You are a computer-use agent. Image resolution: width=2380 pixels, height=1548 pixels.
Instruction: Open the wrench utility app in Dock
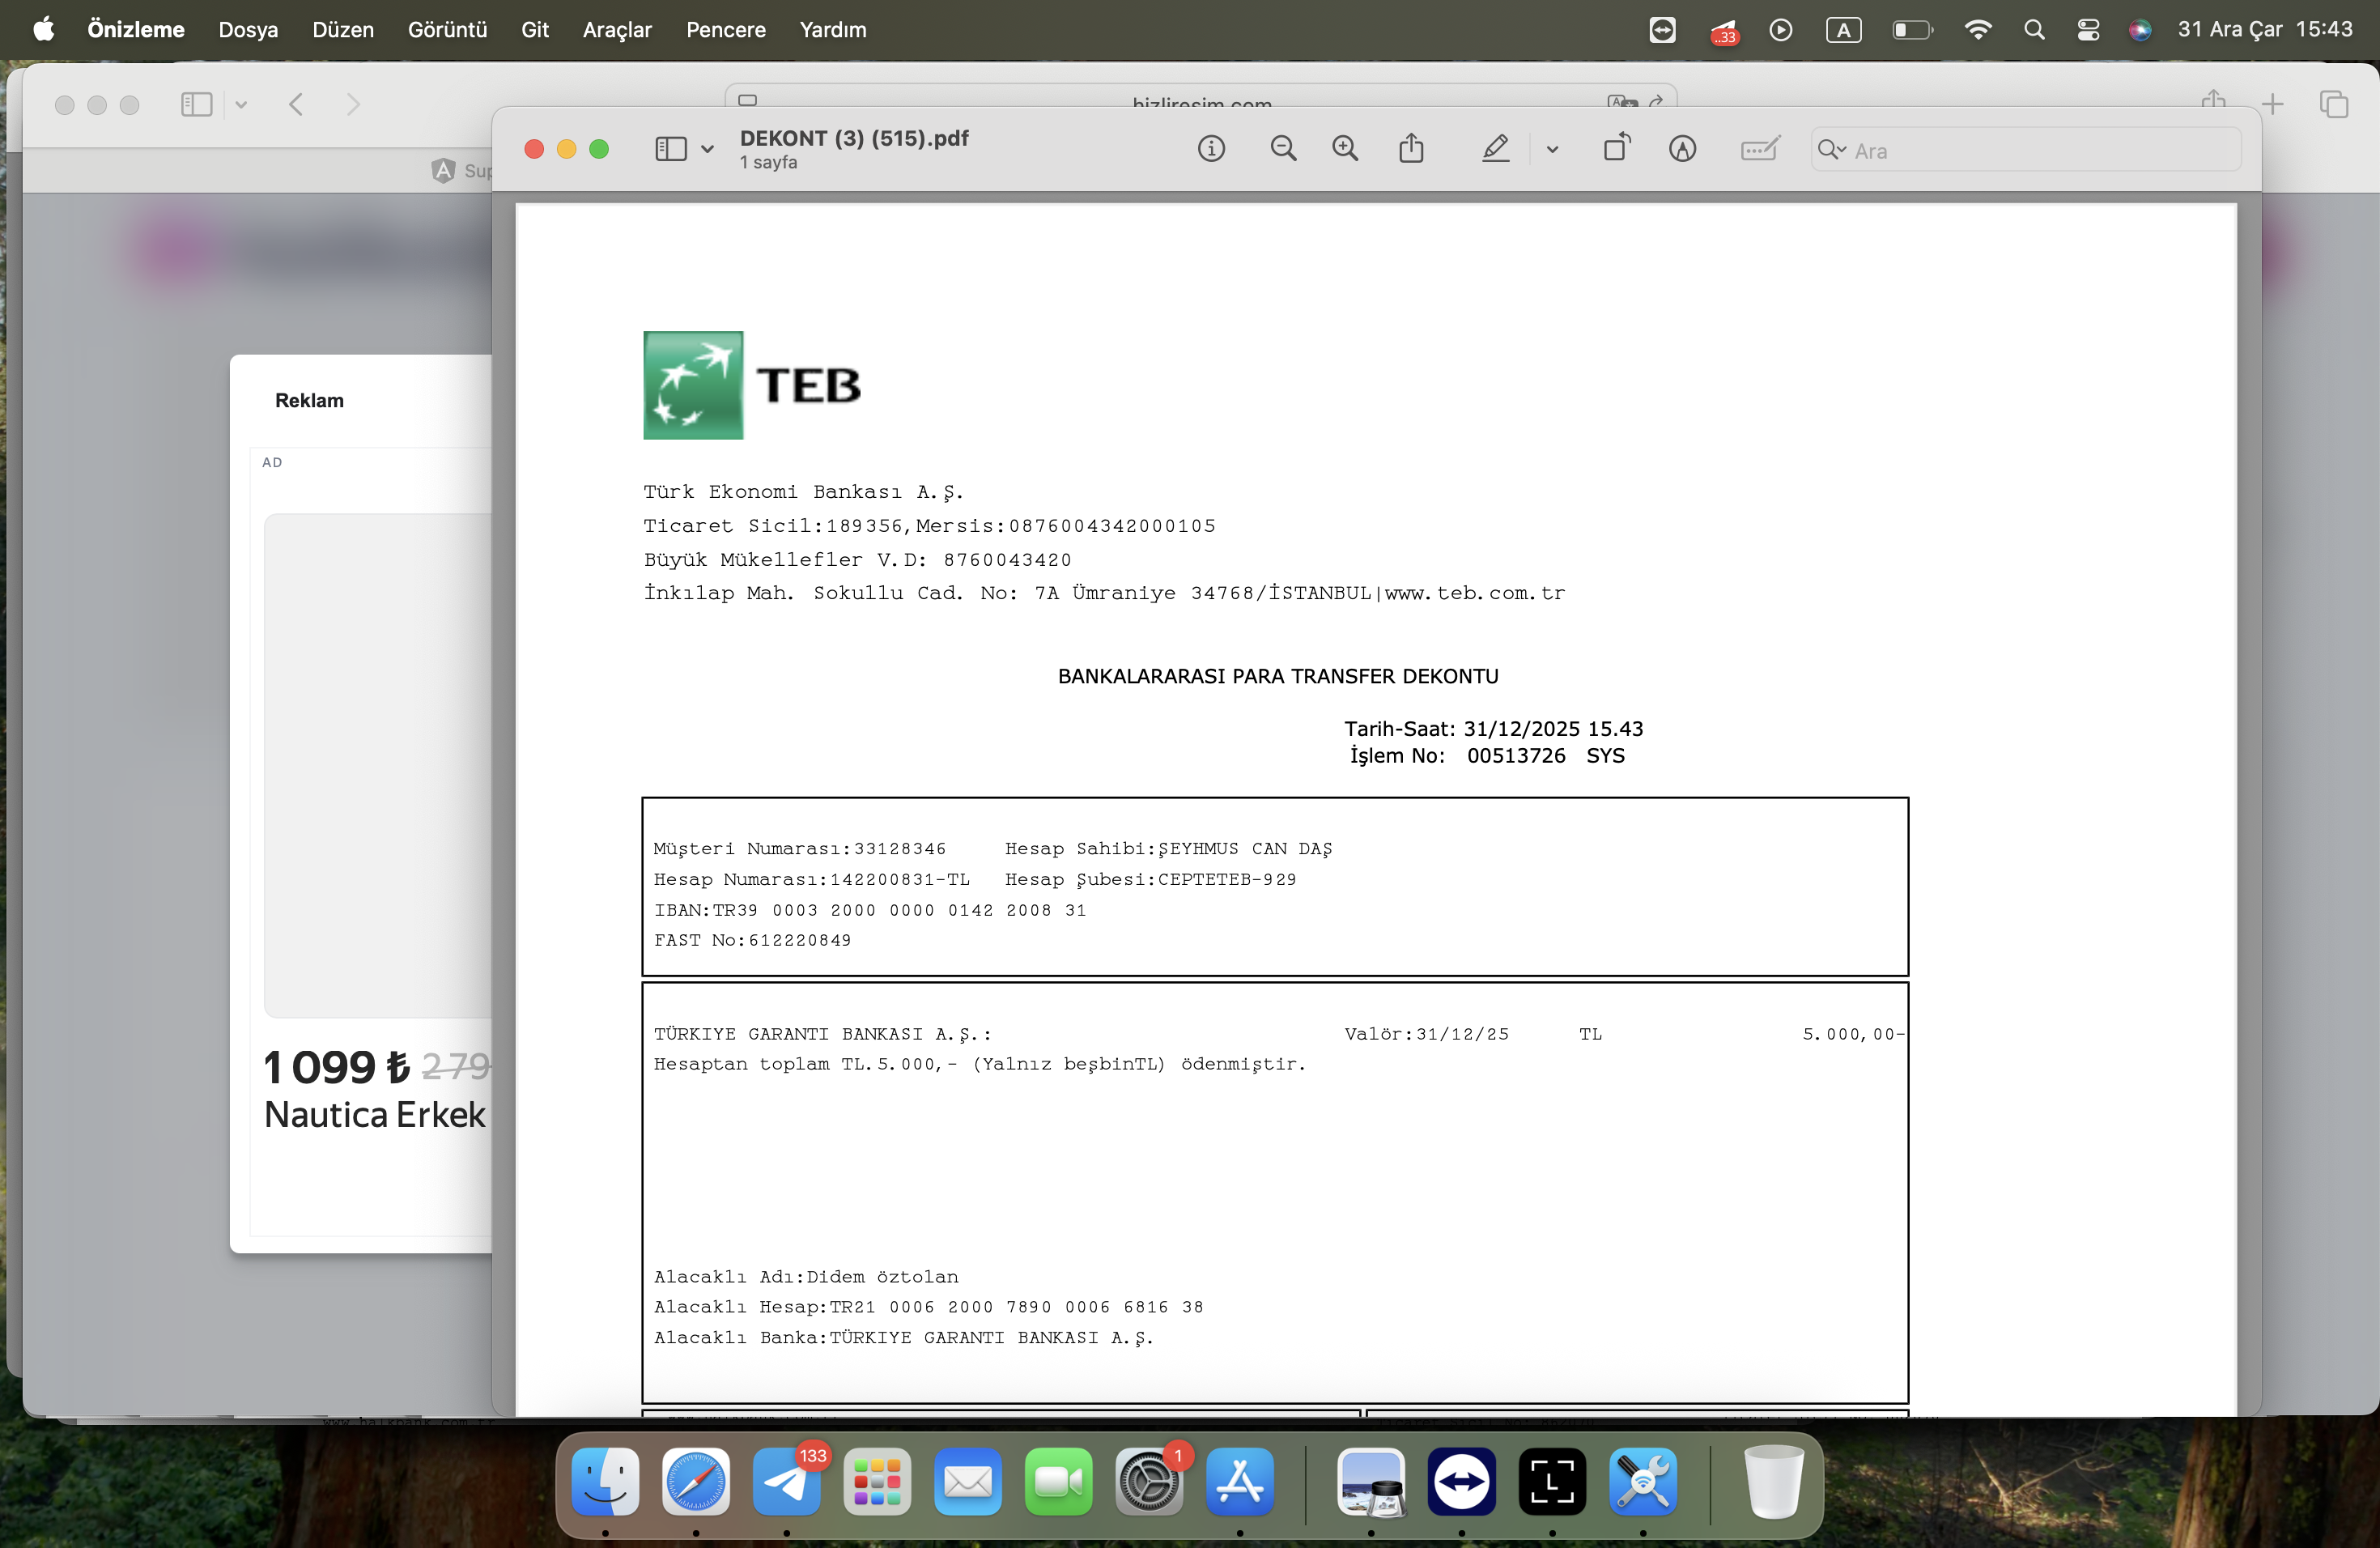pyautogui.click(x=1643, y=1481)
